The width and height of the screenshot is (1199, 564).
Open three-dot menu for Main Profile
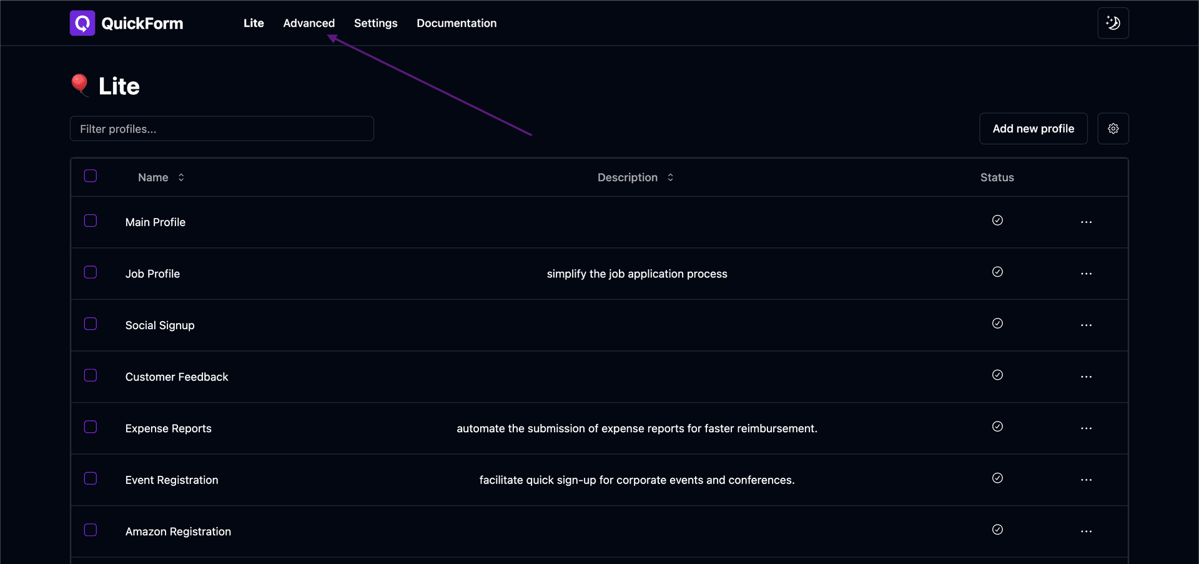[x=1086, y=222]
